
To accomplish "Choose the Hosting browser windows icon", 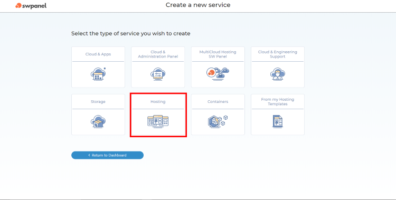I will coord(158,121).
